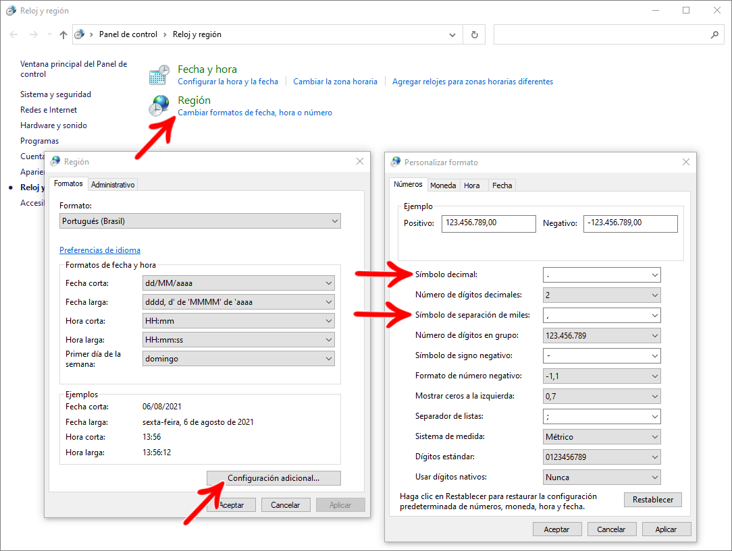Open the Formato Portugués (Brasil) dropdown

pos(201,221)
